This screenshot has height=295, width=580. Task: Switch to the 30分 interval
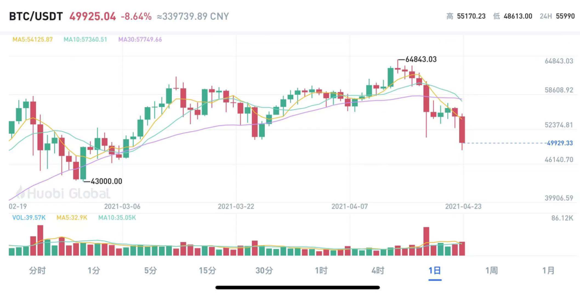(264, 271)
